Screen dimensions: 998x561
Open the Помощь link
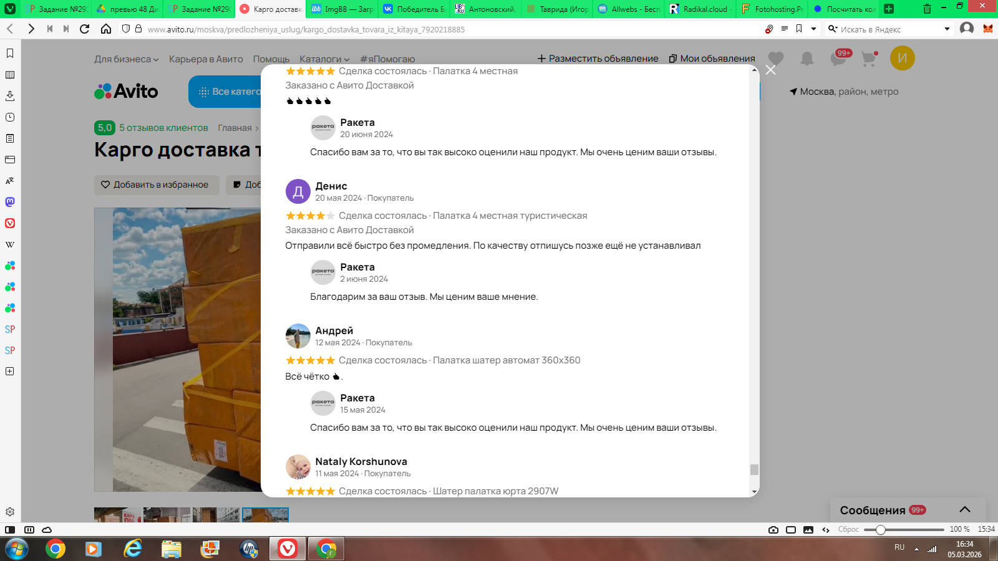(x=271, y=59)
